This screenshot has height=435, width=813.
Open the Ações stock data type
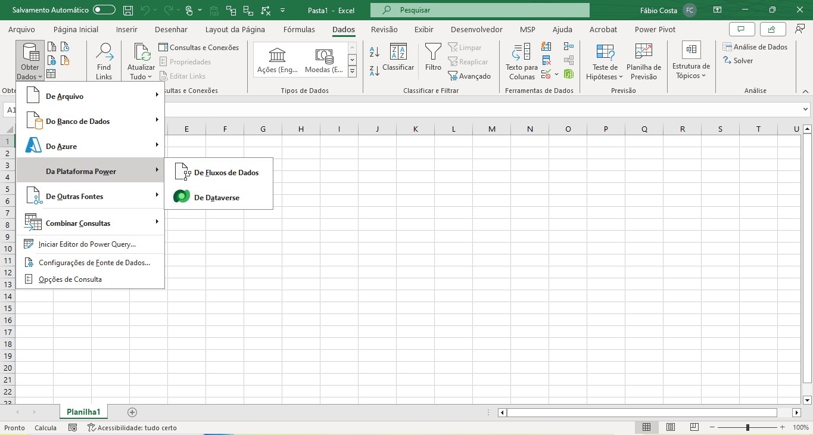click(277, 61)
